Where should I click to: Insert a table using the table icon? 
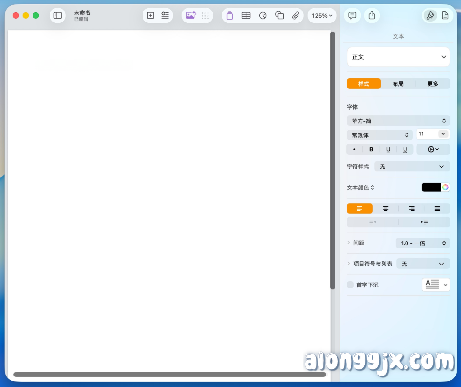point(246,15)
